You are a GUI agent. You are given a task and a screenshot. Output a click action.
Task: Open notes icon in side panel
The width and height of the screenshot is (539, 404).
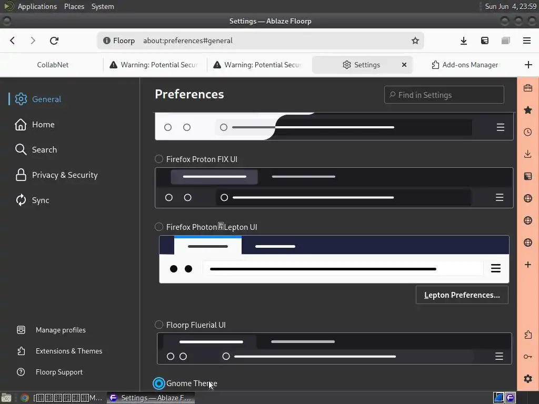click(x=528, y=176)
